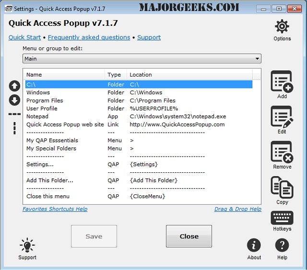Select the My Special Folders menu row
This screenshot has height=270, width=307.
[51, 148]
